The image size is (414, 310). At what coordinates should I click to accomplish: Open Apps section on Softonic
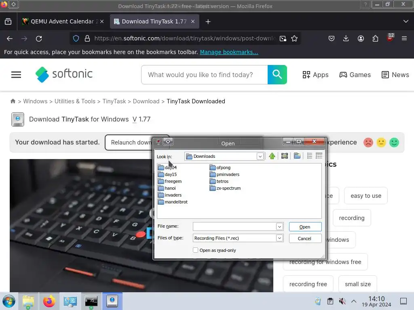point(315,75)
